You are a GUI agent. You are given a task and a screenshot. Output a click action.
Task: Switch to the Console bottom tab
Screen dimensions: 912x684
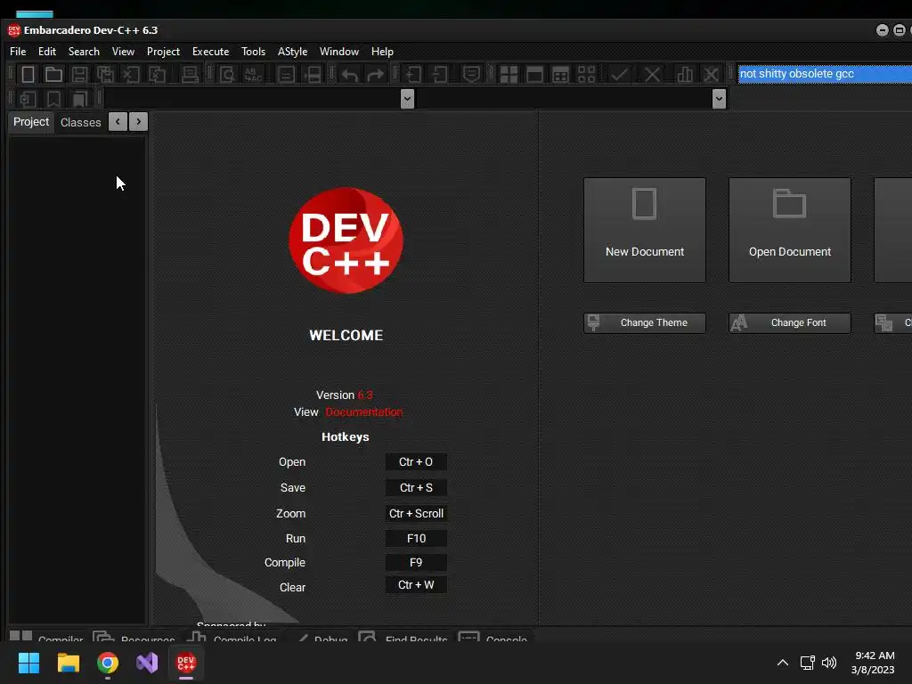coord(493,636)
